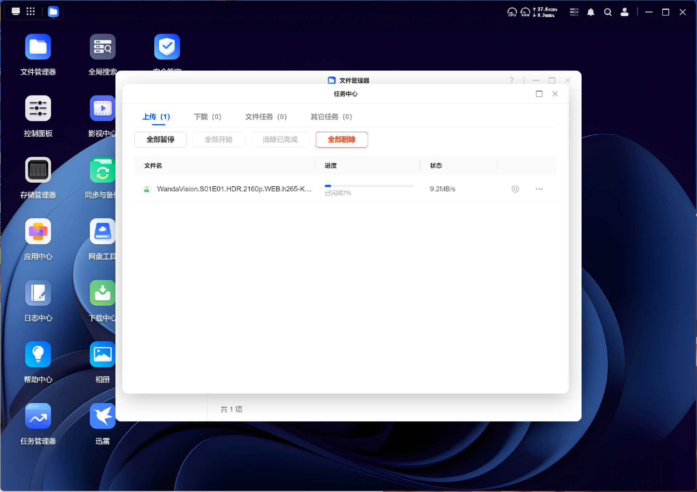Screen dimensions: 697x492
Task: Click the 已完成7% progress text
Action: 338,193
